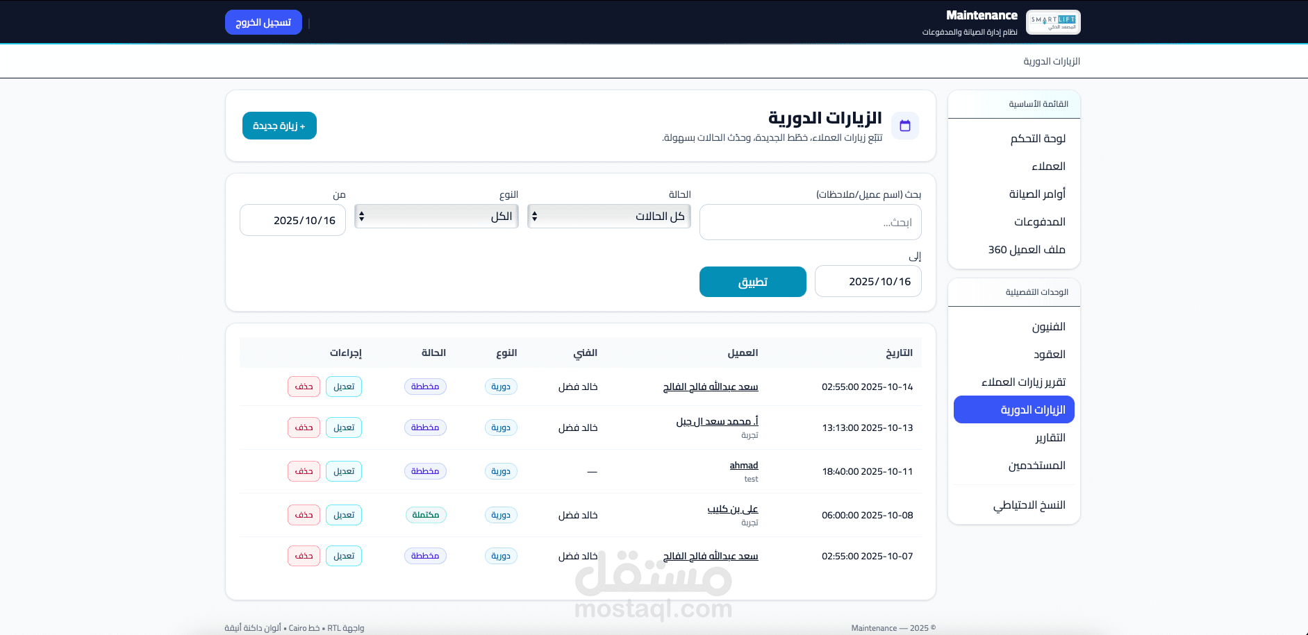Click the + زيارة جديدة button
Image resolution: width=1308 pixels, height=635 pixels.
tap(279, 126)
